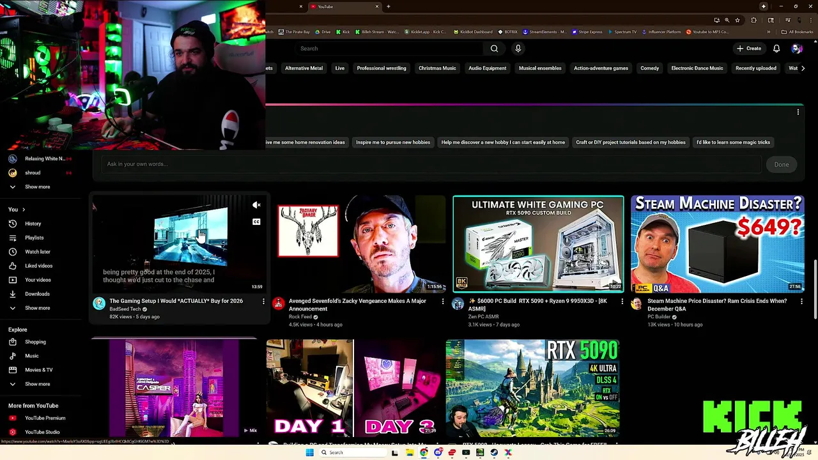The image size is (818, 460).
Task: Toggle captions on the video preview
Action: pos(256,222)
